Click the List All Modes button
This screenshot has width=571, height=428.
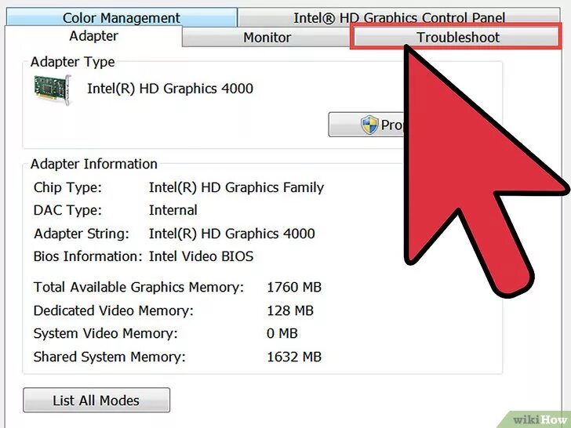tap(96, 400)
